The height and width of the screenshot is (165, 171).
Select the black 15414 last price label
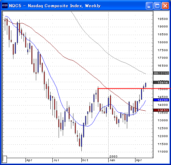coord(161,82)
